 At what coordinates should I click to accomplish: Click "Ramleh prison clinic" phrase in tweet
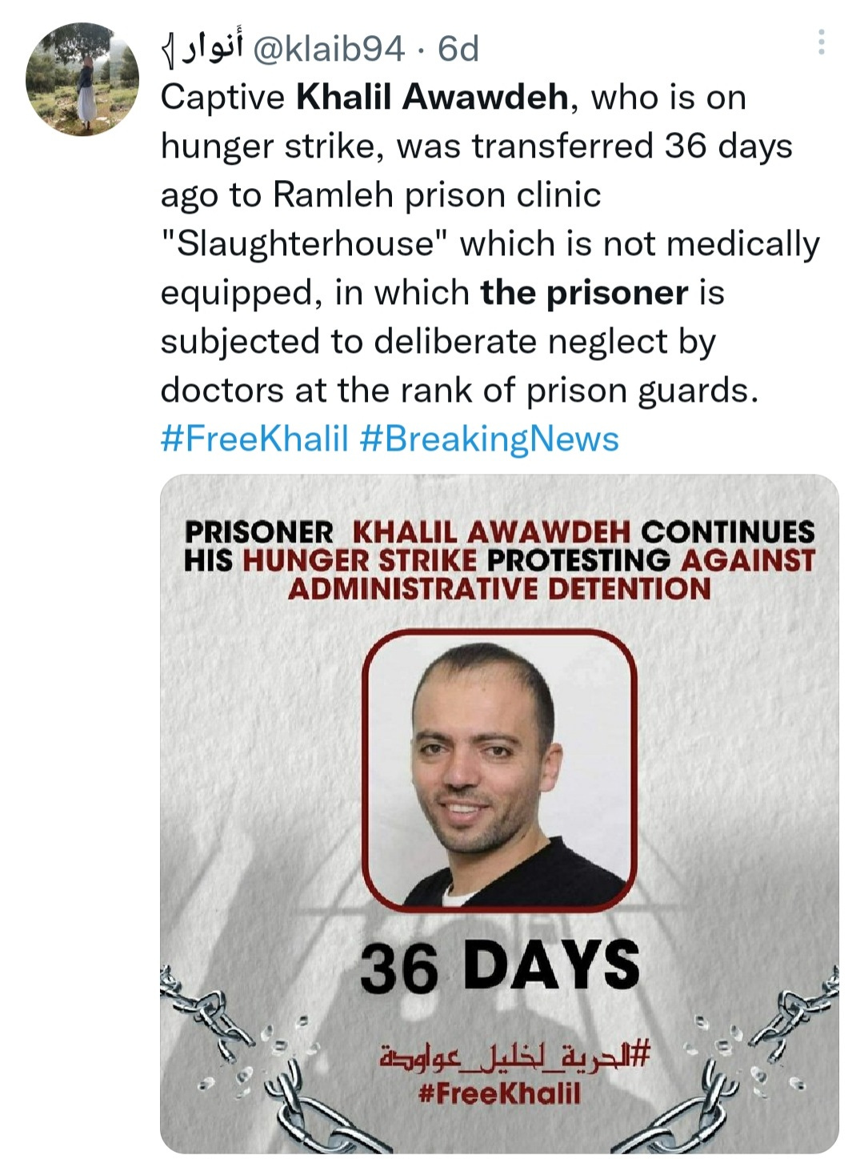point(437,195)
